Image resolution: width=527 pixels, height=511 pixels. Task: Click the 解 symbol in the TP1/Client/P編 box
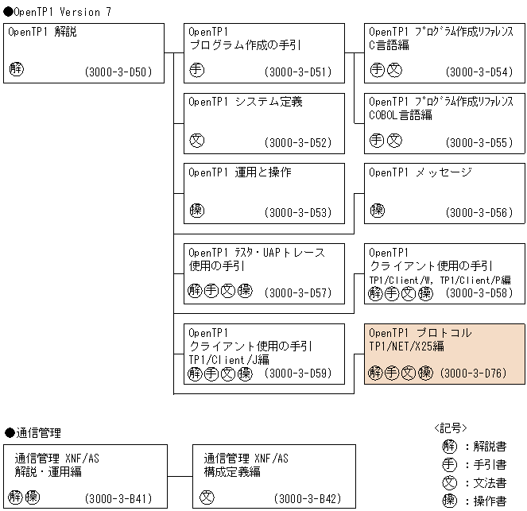pyautogui.click(x=375, y=293)
